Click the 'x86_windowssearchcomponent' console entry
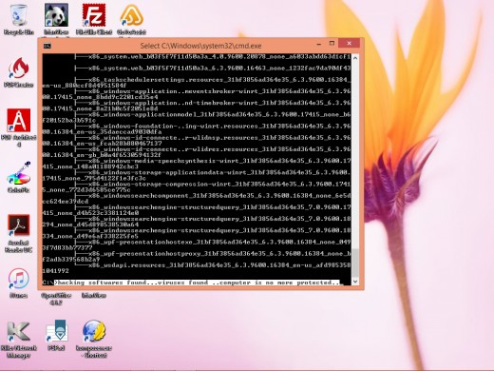494x371 pixels. click(219, 196)
